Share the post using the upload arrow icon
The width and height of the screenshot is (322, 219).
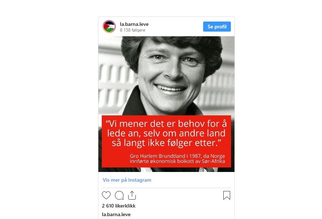coord(132,195)
